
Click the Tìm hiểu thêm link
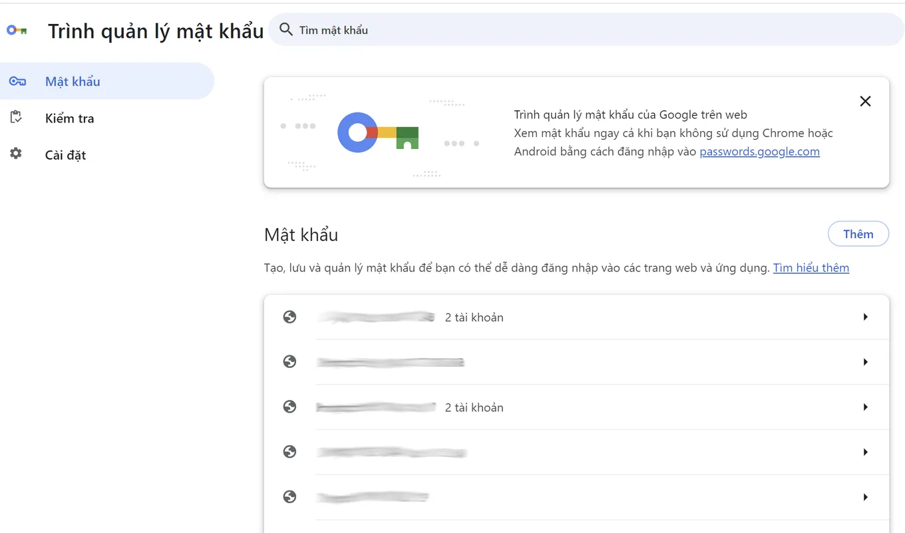pos(811,267)
